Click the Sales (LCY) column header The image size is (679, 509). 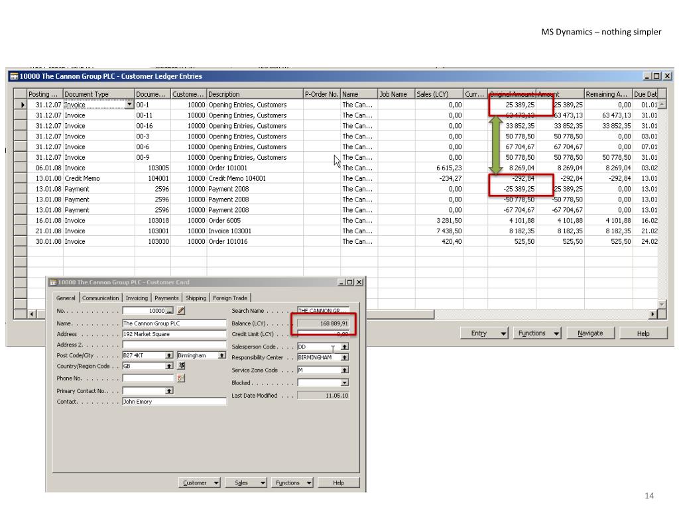[x=439, y=94]
